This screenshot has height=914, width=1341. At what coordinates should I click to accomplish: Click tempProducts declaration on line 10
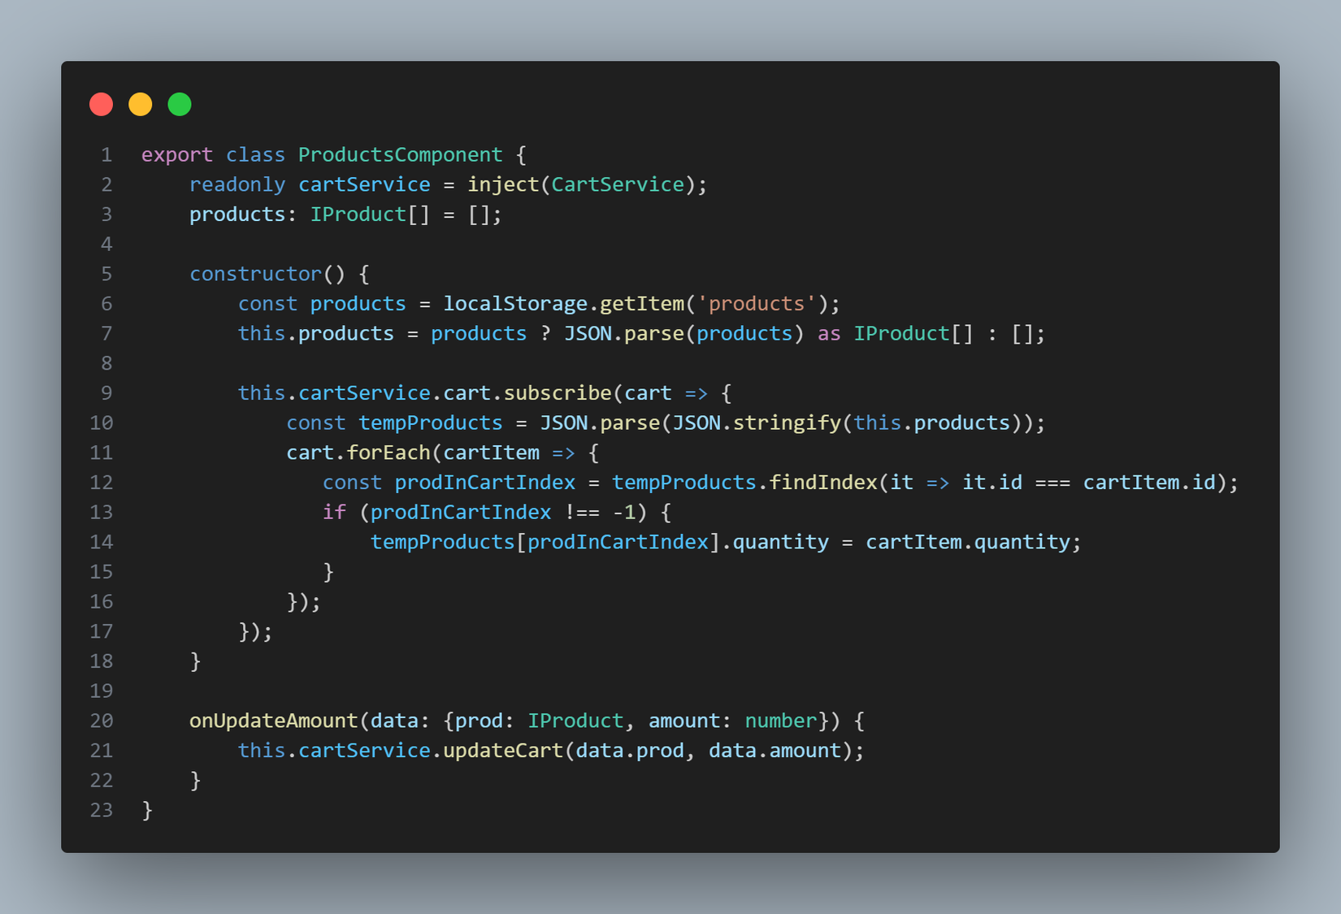431,422
